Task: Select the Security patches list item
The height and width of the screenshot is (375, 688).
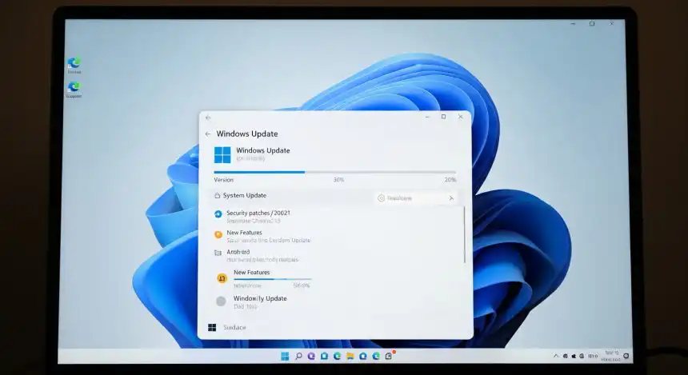Action: click(x=258, y=213)
